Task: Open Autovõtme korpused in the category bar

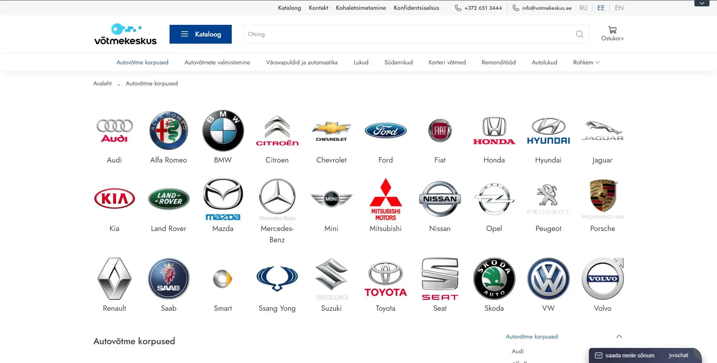Action: (142, 62)
